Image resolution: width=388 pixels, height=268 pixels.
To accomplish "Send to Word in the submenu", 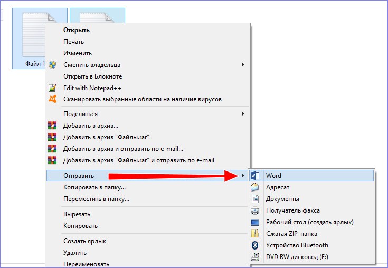I will coord(311,176).
